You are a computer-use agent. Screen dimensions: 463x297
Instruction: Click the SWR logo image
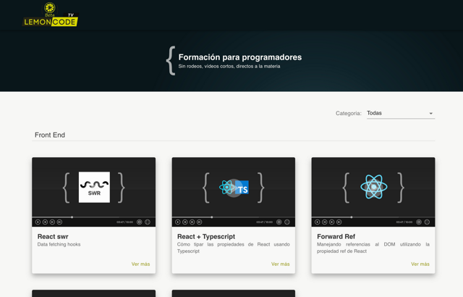94,187
